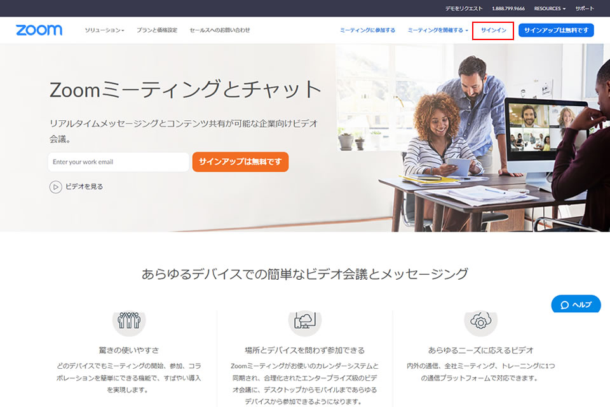Open the RESOURCES dropdown in top bar

(x=550, y=8)
